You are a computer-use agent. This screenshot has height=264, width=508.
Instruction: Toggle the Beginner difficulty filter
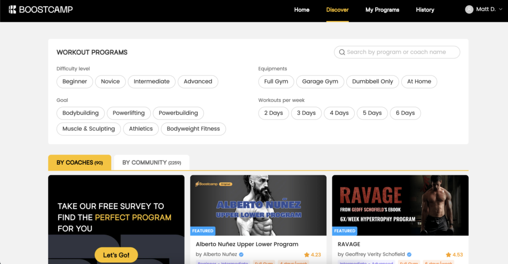click(x=75, y=81)
